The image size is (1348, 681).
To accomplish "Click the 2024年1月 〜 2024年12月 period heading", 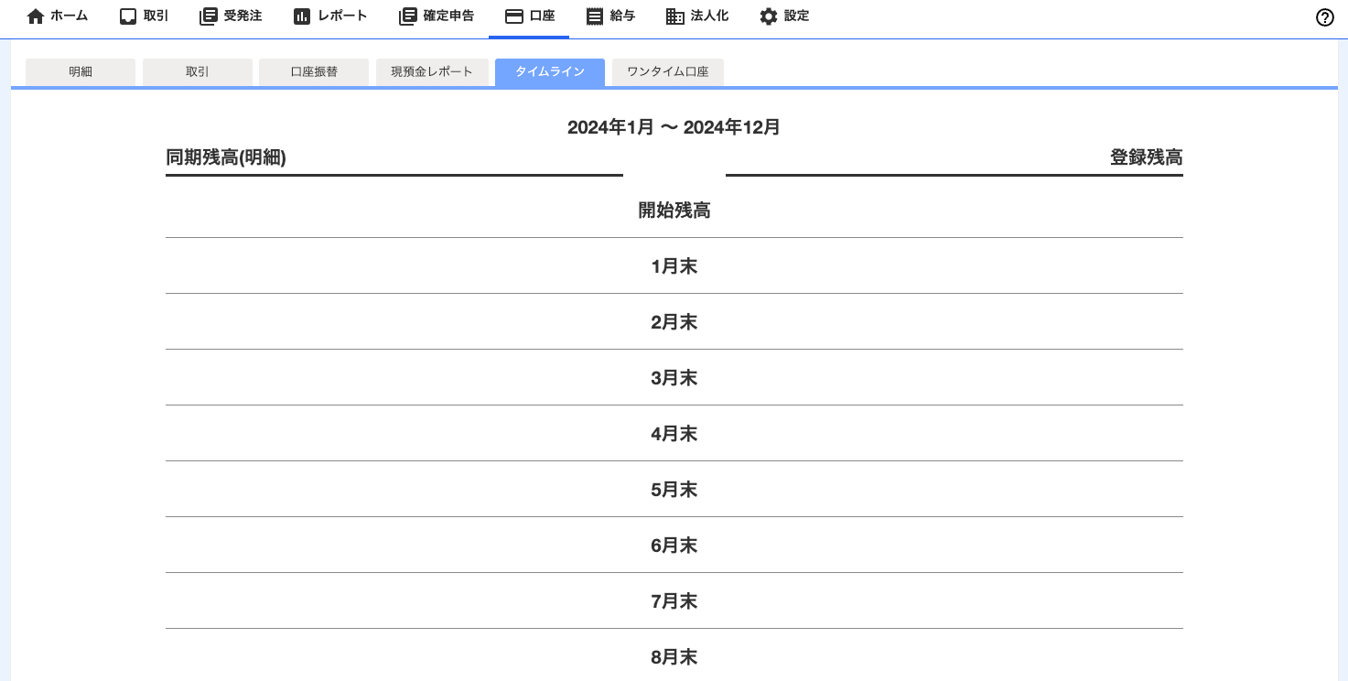I will (x=674, y=127).
